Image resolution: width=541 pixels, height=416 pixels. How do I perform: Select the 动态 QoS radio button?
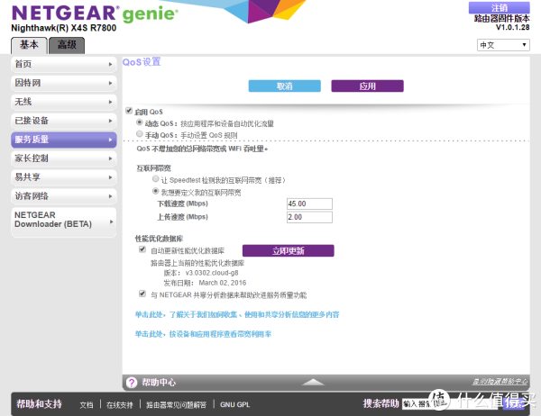click(x=140, y=122)
